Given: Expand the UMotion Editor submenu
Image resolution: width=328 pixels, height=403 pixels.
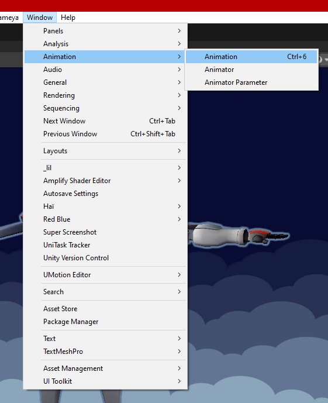Looking at the screenshot, I should point(105,274).
